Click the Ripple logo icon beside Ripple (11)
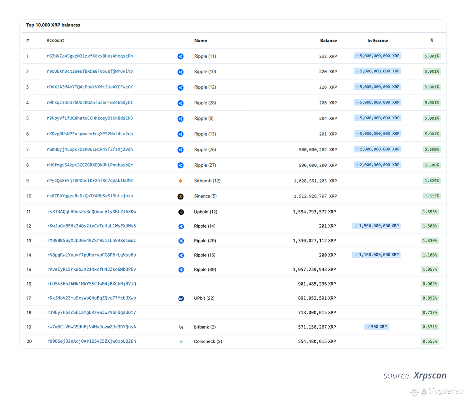 tap(181, 56)
